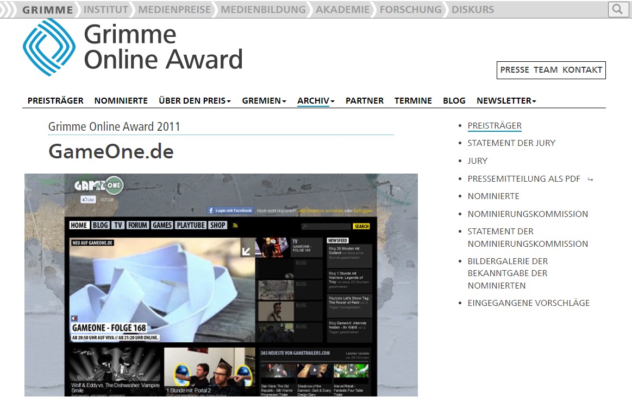
Task: Open the NOMINIERUNGSKOMMISSION sidebar link
Action: (528, 214)
